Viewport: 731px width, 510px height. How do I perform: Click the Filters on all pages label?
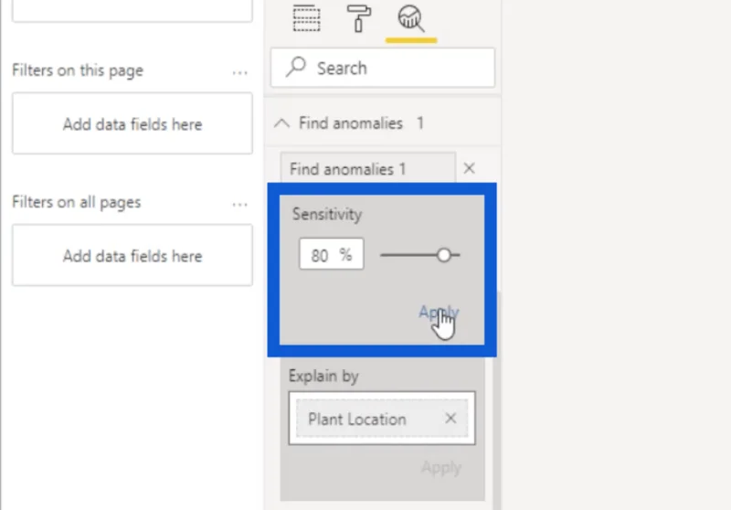pyautogui.click(x=77, y=202)
